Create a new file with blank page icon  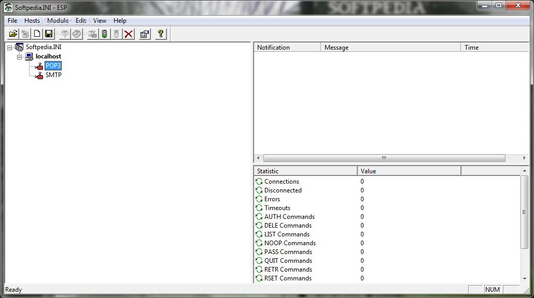(x=37, y=34)
